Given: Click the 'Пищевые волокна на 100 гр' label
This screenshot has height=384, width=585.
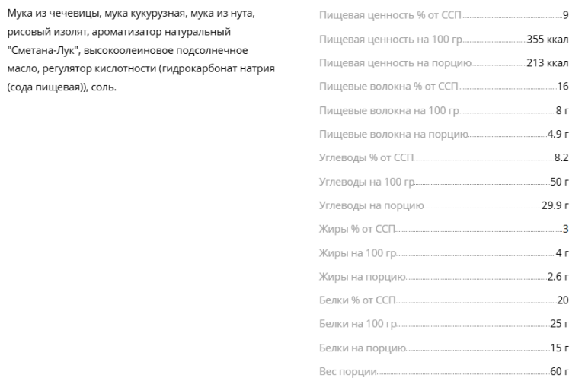Looking at the screenshot, I should tap(389, 110).
